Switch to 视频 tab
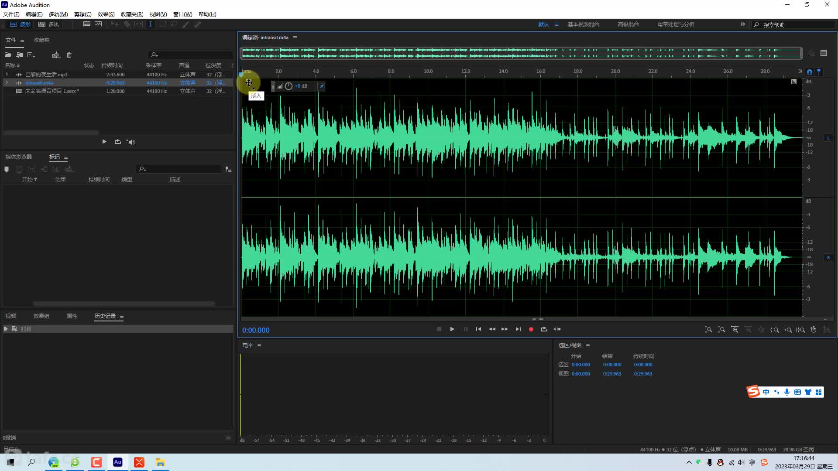 [x=11, y=316]
